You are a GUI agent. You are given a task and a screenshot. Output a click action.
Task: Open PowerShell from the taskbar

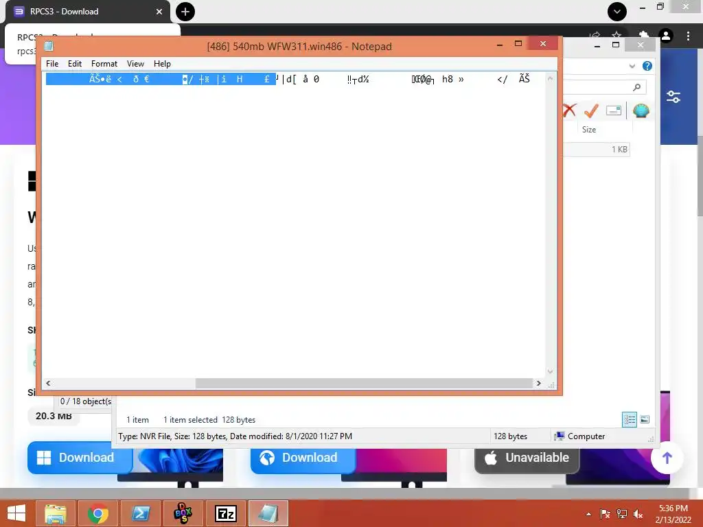tap(140, 513)
